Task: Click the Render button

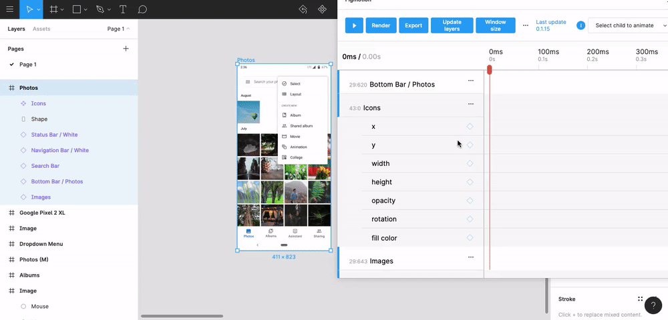Action: pyautogui.click(x=381, y=25)
